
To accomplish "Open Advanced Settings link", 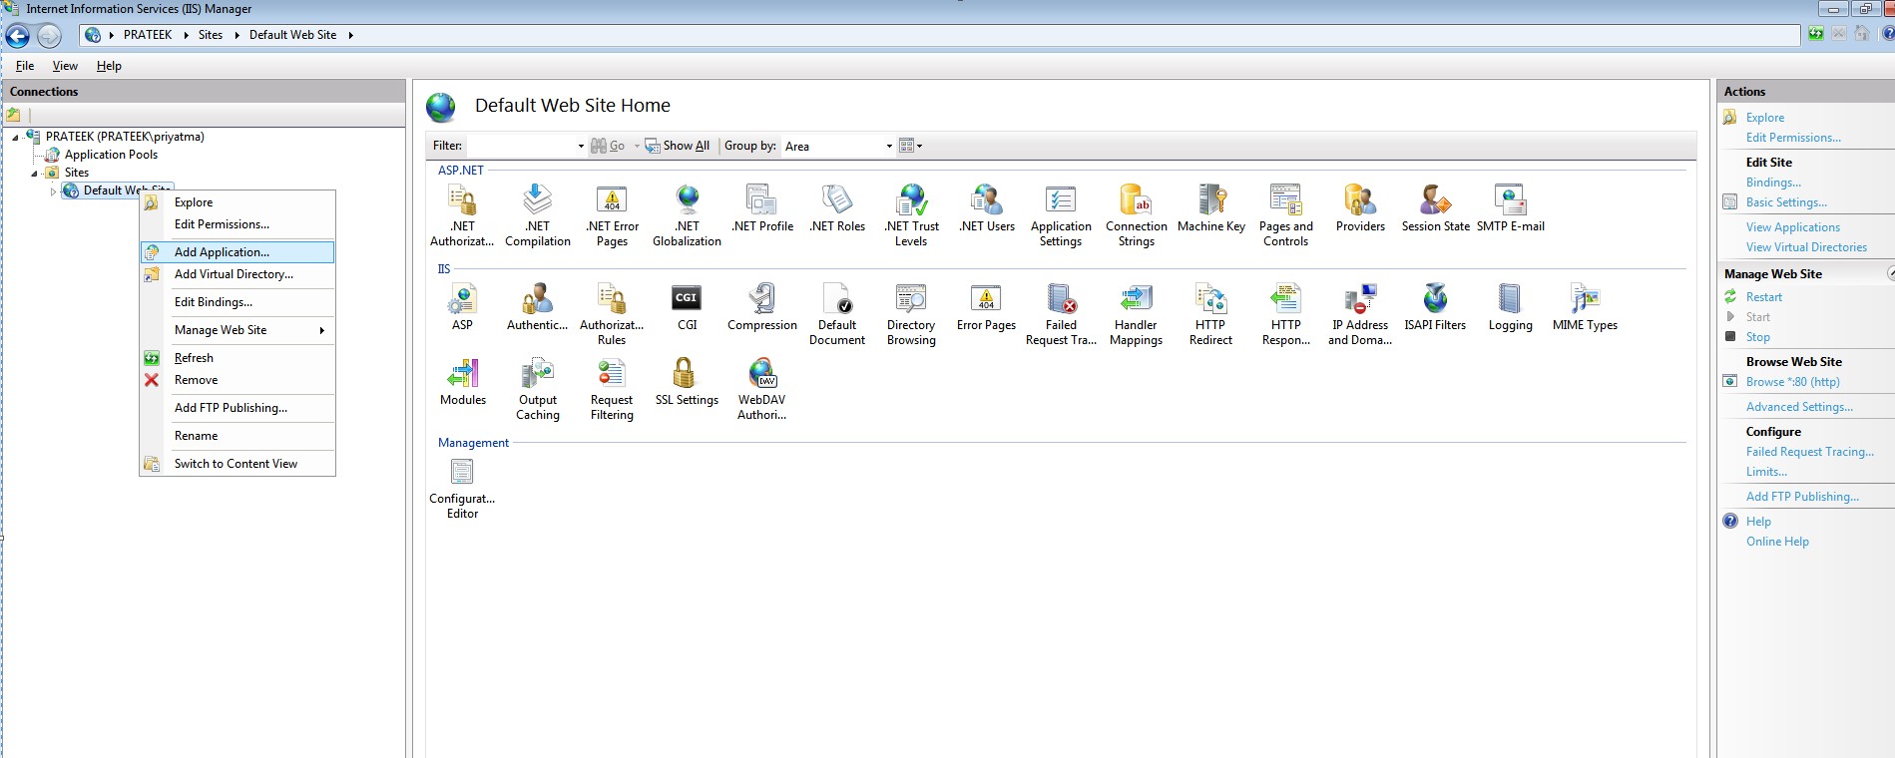I will pyautogui.click(x=1799, y=407).
